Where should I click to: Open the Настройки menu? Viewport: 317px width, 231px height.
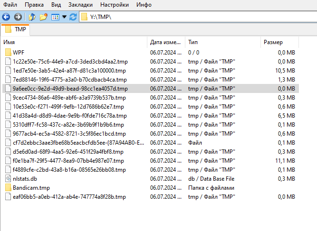click(115, 5)
